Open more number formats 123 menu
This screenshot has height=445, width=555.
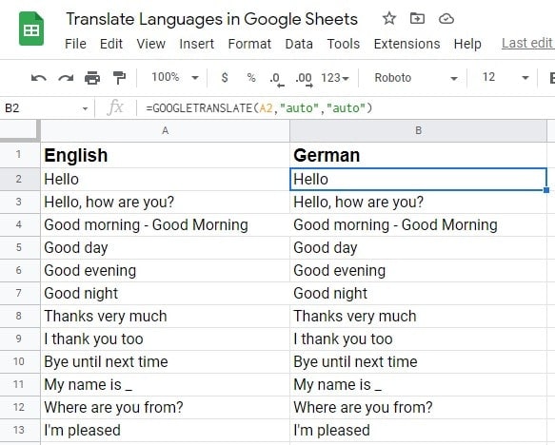[x=335, y=78]
